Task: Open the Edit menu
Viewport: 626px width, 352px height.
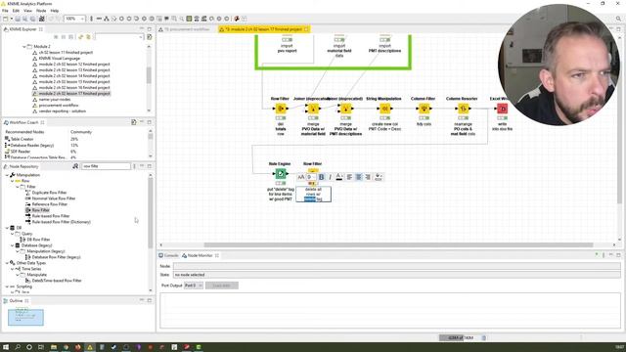Action: pos(16,11)
